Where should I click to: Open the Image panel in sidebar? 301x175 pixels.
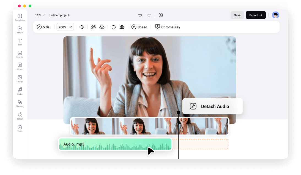(x=20, y=79)
